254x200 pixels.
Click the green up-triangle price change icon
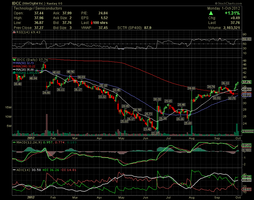pyautogui.click(x=211, y=13)
